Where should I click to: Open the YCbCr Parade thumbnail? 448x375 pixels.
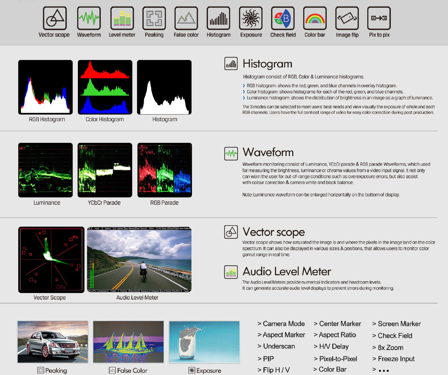[x=105, y=170]
